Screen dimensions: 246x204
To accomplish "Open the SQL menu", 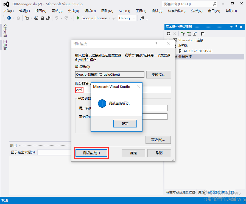I will tap(124, 11).
